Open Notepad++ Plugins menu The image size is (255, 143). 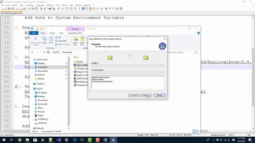click(78, 5)
